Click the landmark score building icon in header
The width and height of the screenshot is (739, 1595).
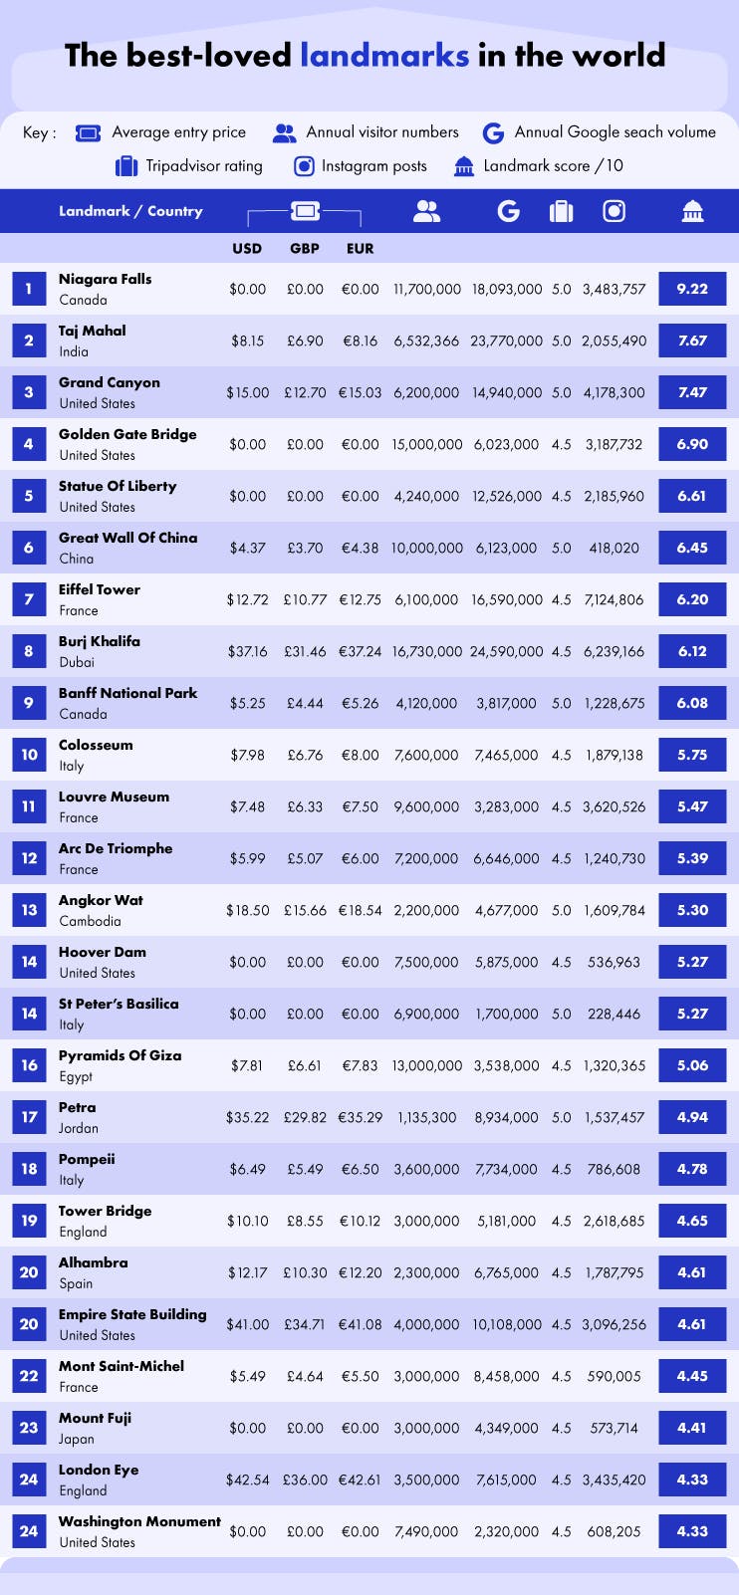692,211
